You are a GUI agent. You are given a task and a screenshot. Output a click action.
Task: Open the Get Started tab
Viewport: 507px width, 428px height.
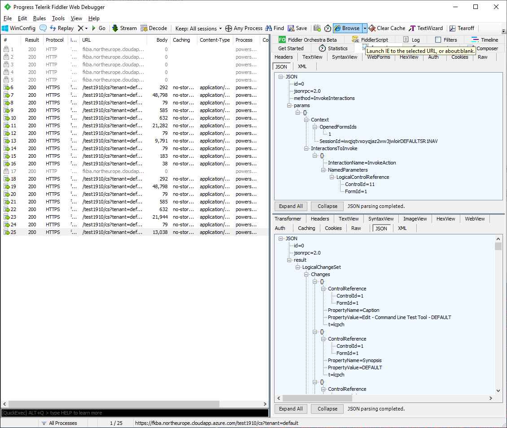click(291, 48)
